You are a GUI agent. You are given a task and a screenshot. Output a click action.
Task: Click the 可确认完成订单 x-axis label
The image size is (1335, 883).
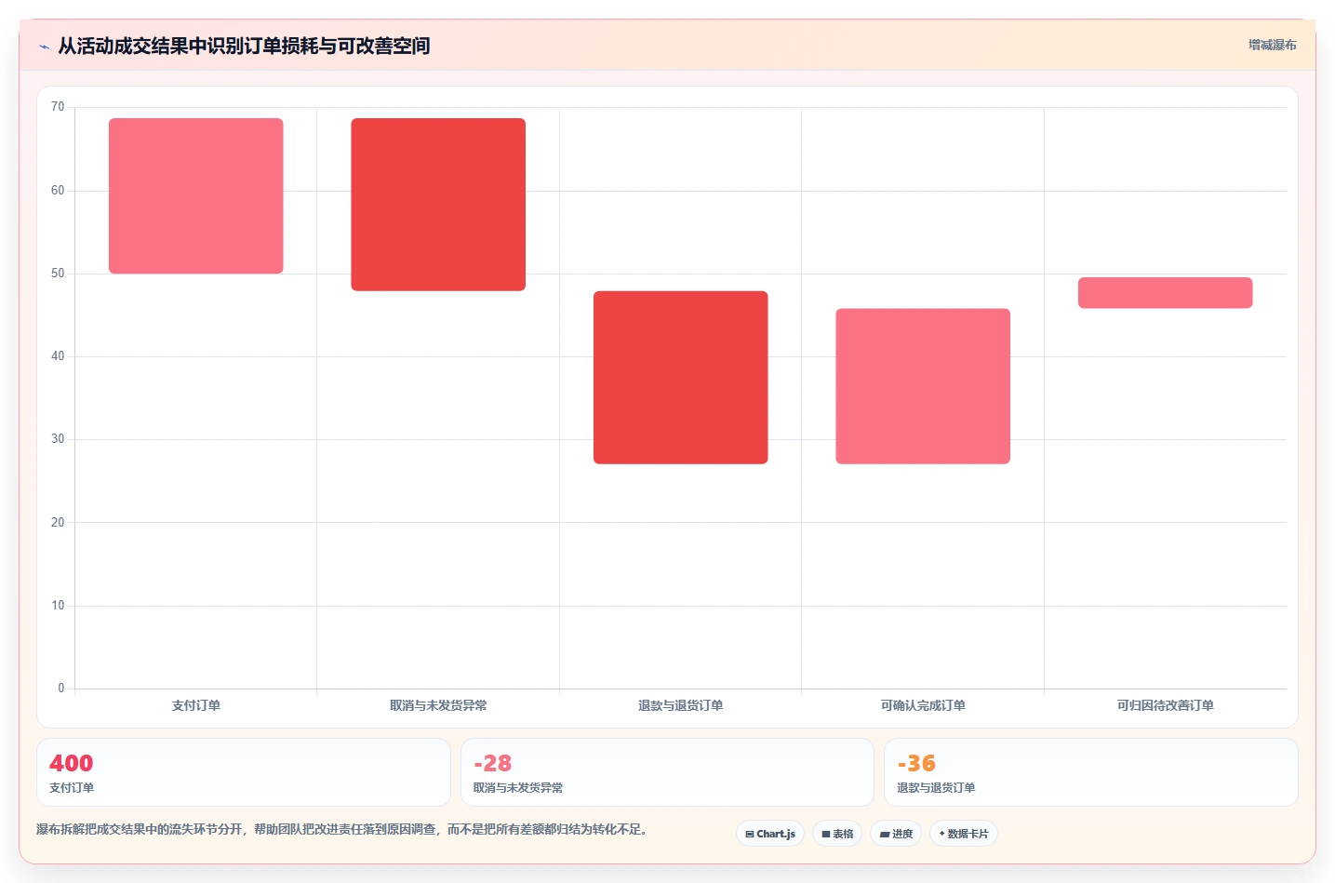[x=923, y=705]
